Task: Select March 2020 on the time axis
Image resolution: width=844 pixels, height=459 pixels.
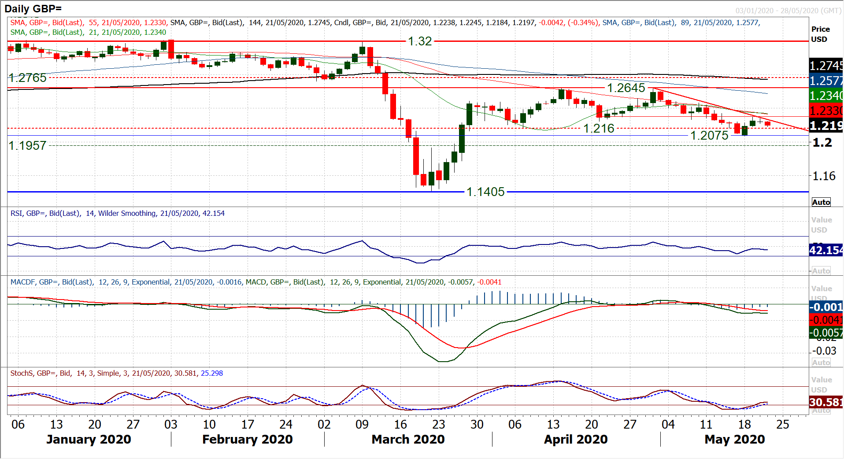Action: [x=408, y=439]
